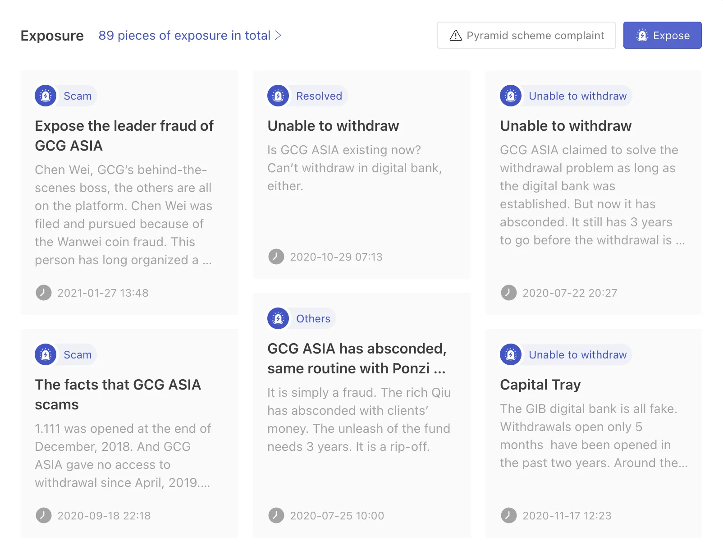Open 'The facts that GCG ASIA scams'
The height and width of the screenshot is (551, 723).
tap(118, 395)
